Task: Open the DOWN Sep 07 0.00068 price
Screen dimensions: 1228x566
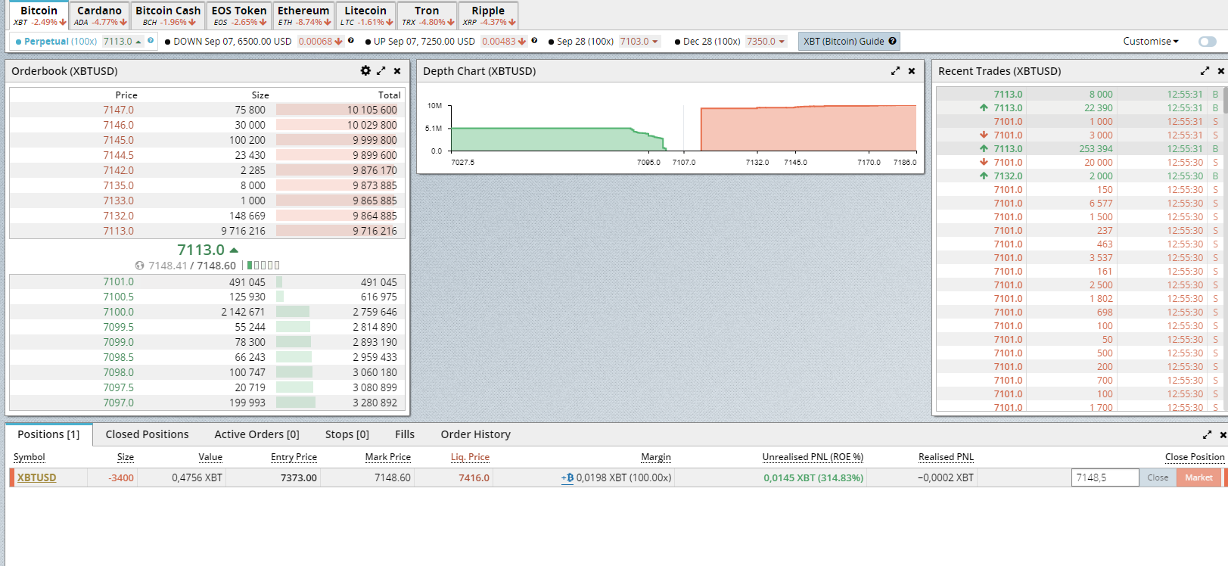Action: (320, 42)
